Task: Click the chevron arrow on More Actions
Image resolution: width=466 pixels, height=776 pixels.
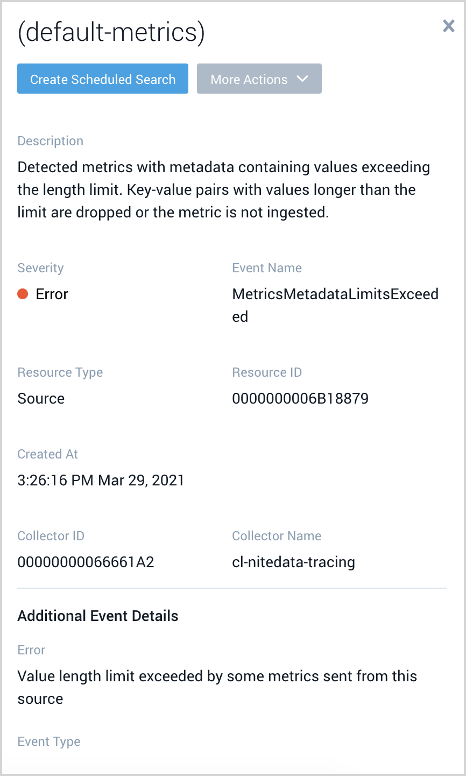Action: point(301,79)
